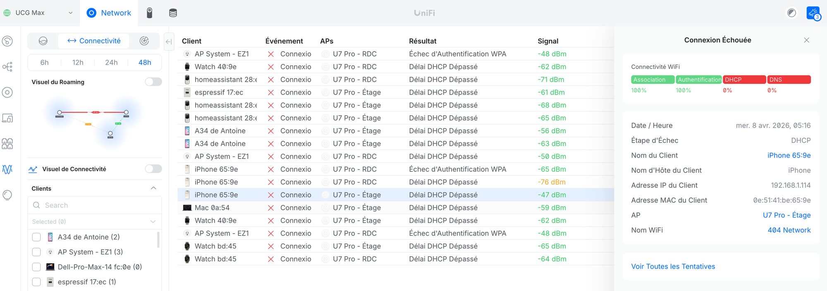Open the notifications icon with badge
Viewport: 827px width, 291px height.
pyautogui.click(x=813, y=13)
